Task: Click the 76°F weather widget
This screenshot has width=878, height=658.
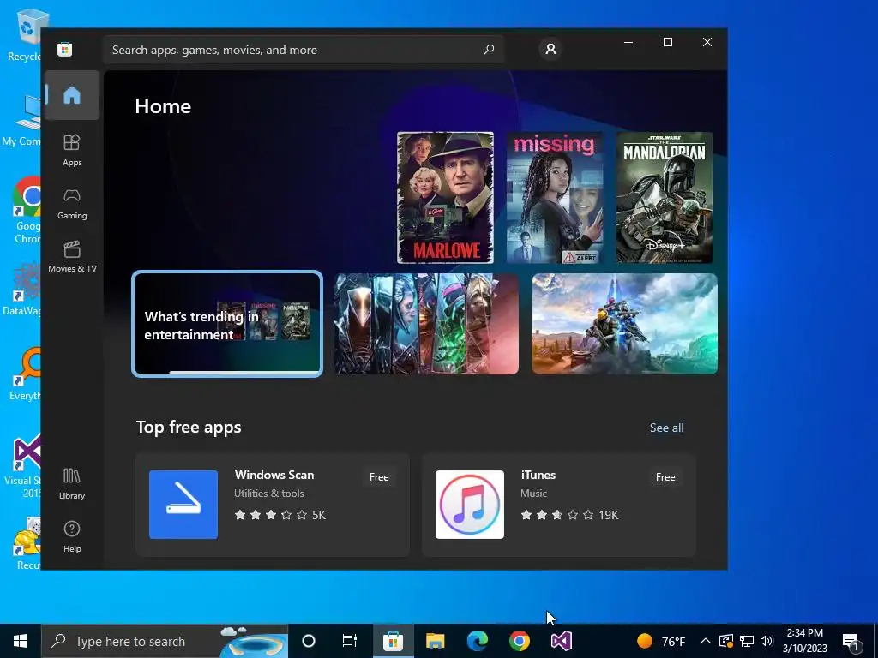Action: pyautogui.click(x=661, y=641)
